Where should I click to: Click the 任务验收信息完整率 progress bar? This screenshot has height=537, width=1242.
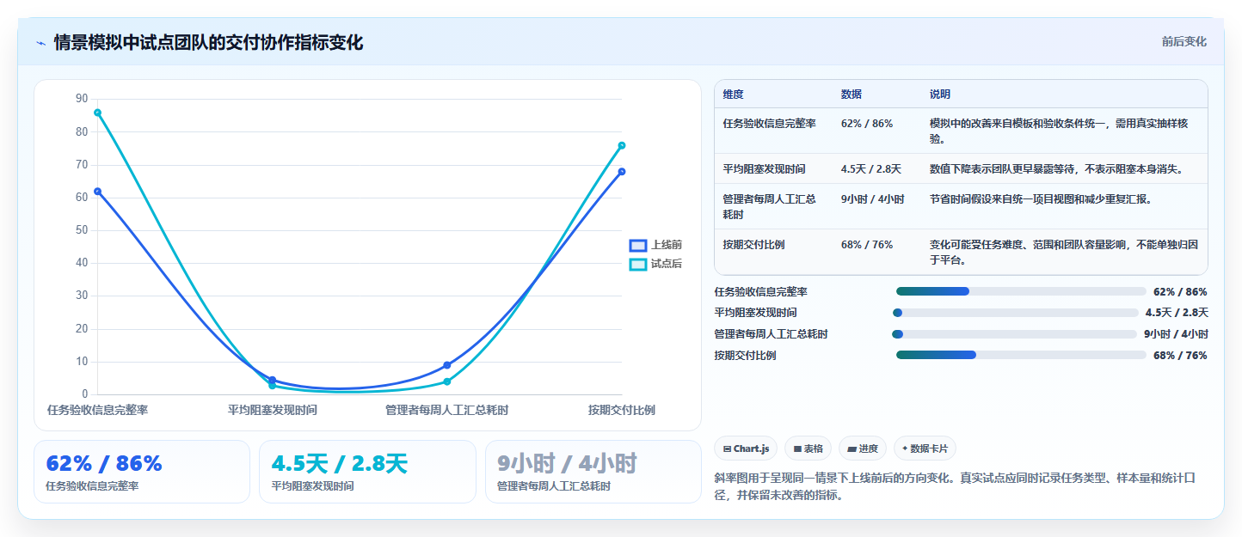(x=1021, y=291)
